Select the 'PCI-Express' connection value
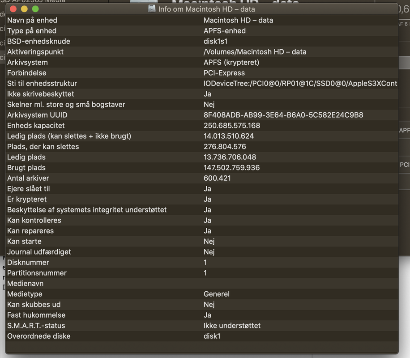The width and height of the screenshot is (410, 358). [224, 73]
